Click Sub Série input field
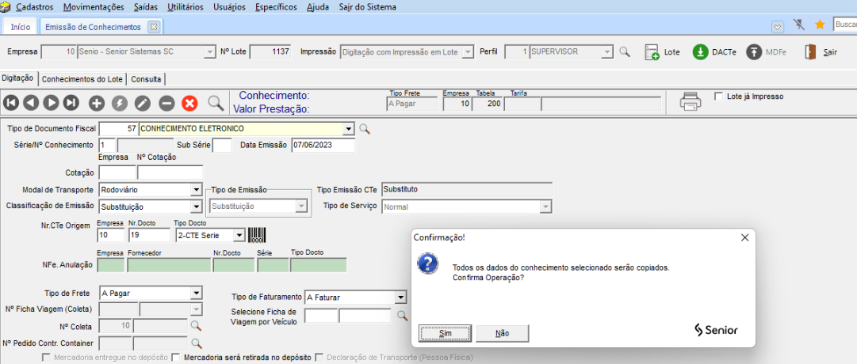Image resolution: width=857 pixels, height=364 pixels. pyautogui.click(x=222, y=145)
